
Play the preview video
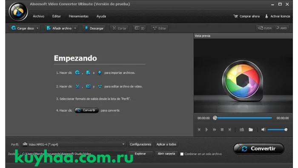click(x=206, y=130)
